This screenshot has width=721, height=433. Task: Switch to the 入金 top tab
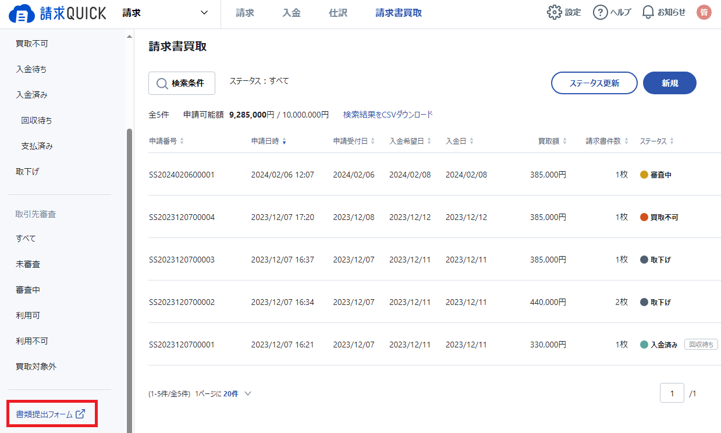coord(292,13)
